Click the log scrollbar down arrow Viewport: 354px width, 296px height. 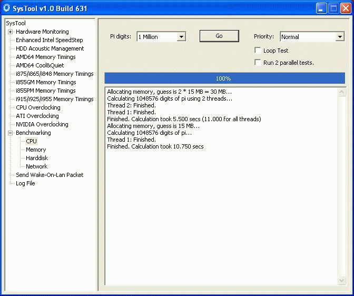(341, 280)
